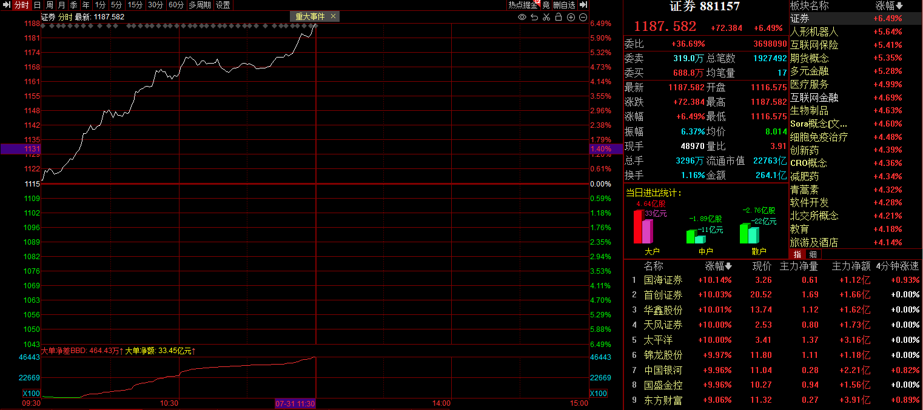The width and height of the screenshot is (923, 410).
Task: Select the scissors cut icon
Action: click(x=546, y=17)
